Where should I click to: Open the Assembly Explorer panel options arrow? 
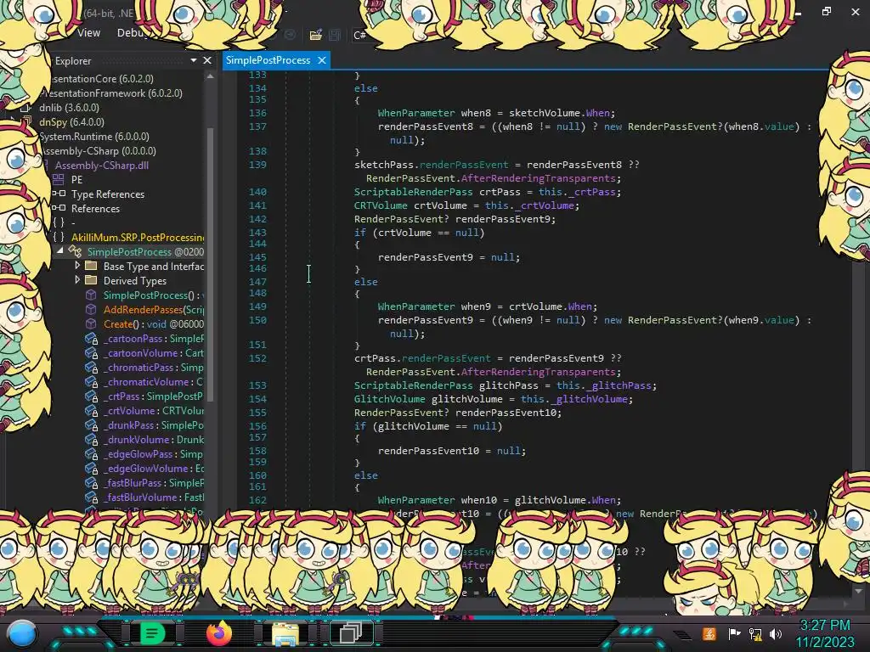click(194, 60)
